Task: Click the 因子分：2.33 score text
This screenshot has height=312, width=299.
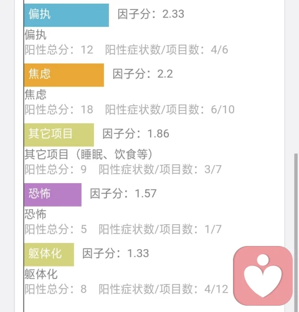Action: point(151,14)
